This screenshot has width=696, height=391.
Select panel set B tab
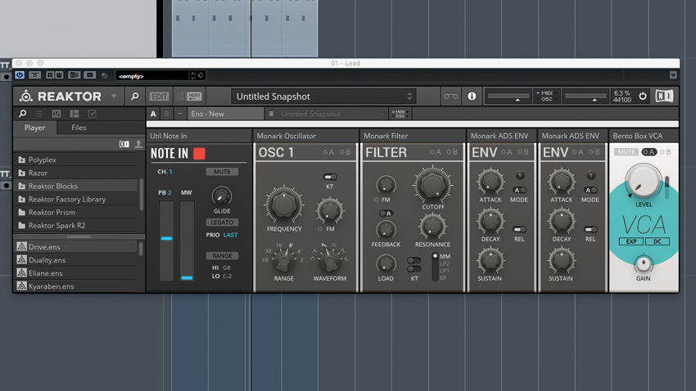pyautogui.click(x=166, y=114)
